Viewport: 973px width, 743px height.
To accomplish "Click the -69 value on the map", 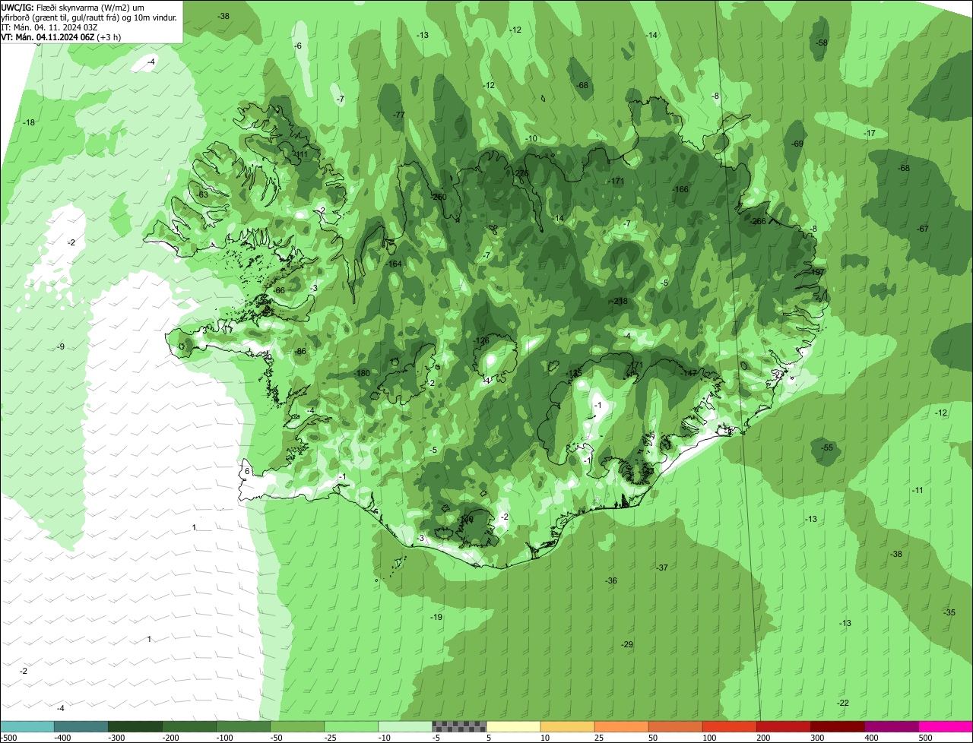I will click(797, 144).
